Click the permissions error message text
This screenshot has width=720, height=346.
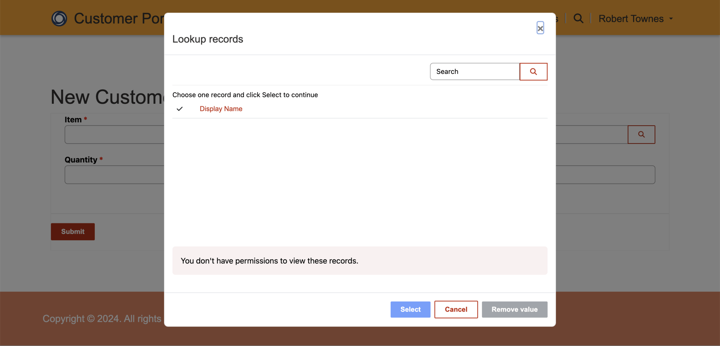tap(269, 261)
